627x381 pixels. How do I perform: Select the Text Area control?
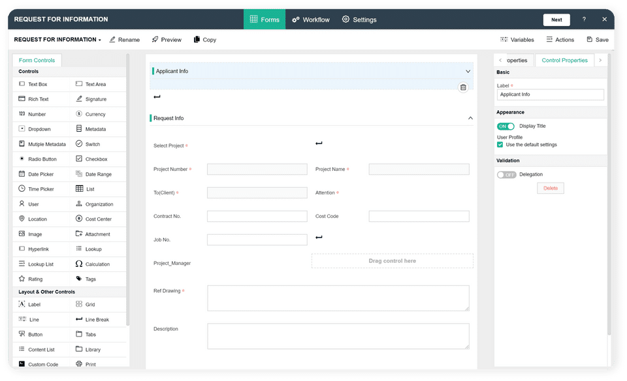(x=91, y=84)
